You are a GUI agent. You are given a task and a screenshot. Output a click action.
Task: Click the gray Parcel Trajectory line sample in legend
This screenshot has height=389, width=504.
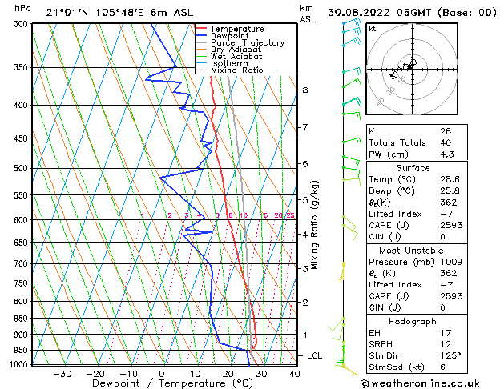click(x=201, y=42)
